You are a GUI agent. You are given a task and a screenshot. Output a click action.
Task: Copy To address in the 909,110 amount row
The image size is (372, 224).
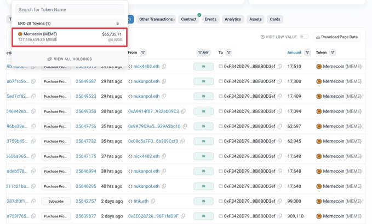(x=280, y=216)
